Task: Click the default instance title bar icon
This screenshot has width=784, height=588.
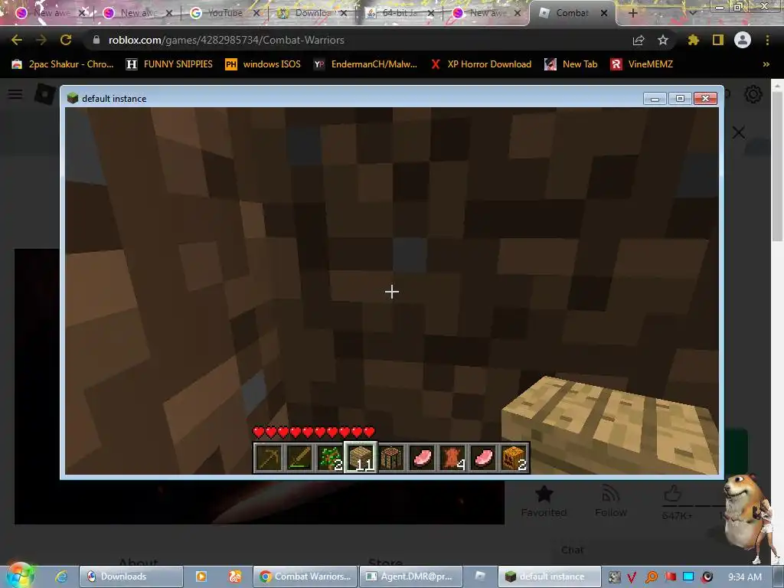Action: coord(73,99)
